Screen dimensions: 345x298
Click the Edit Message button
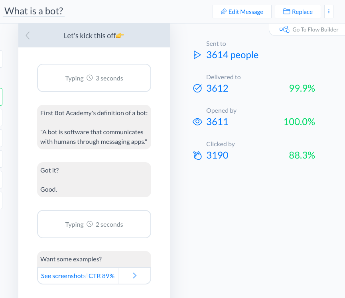click(242, 12)
